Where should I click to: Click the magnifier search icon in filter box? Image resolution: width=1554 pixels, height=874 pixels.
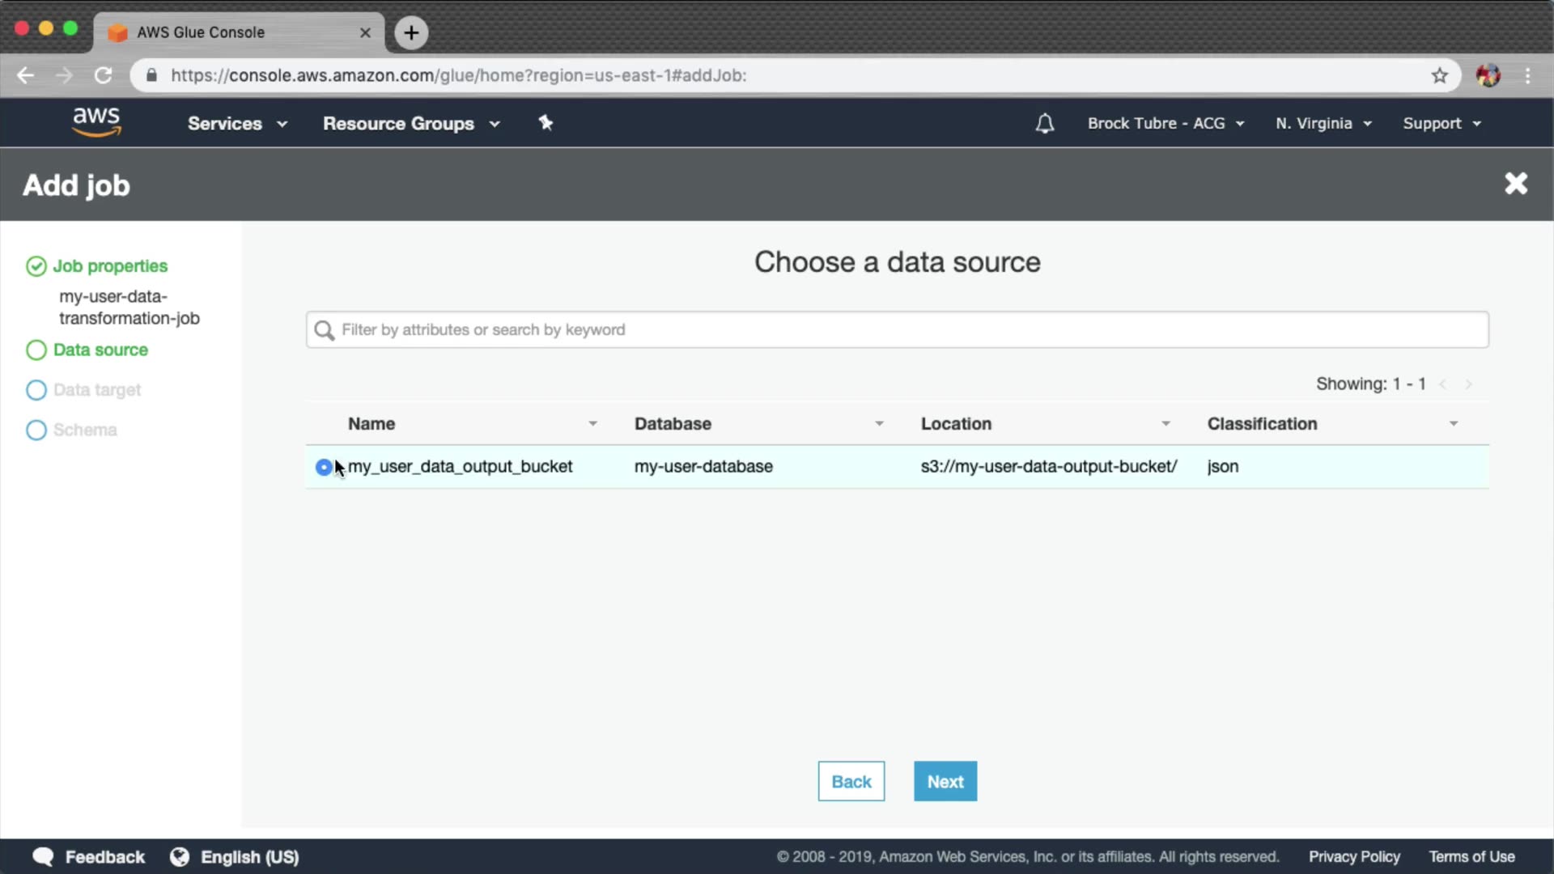click(x=325, y=330)
